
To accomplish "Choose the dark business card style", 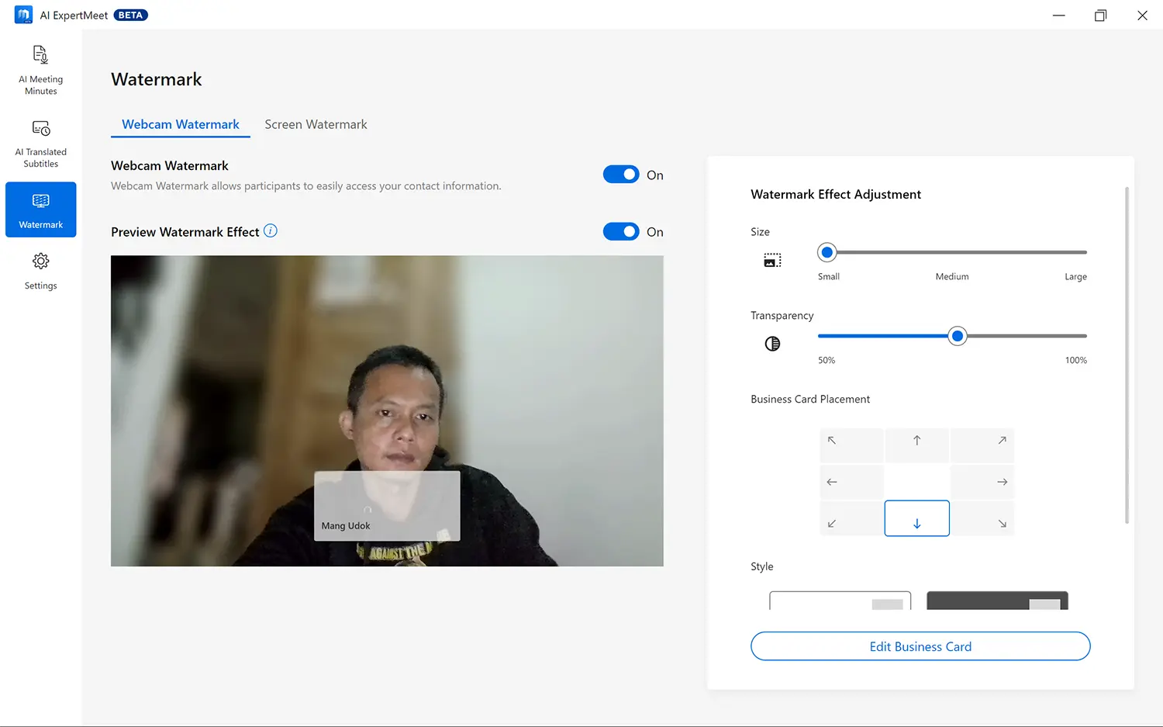I will click(x=997, y=601).
